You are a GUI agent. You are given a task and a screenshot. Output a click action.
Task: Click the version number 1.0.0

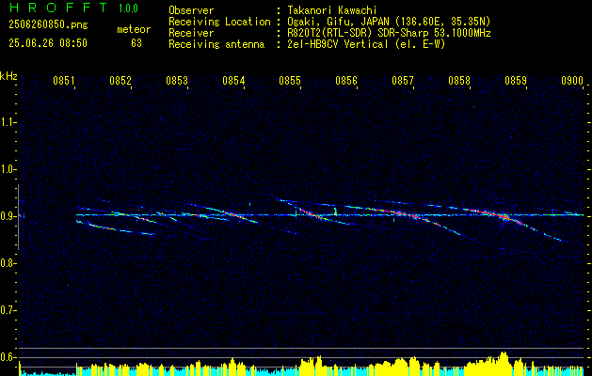128,8
